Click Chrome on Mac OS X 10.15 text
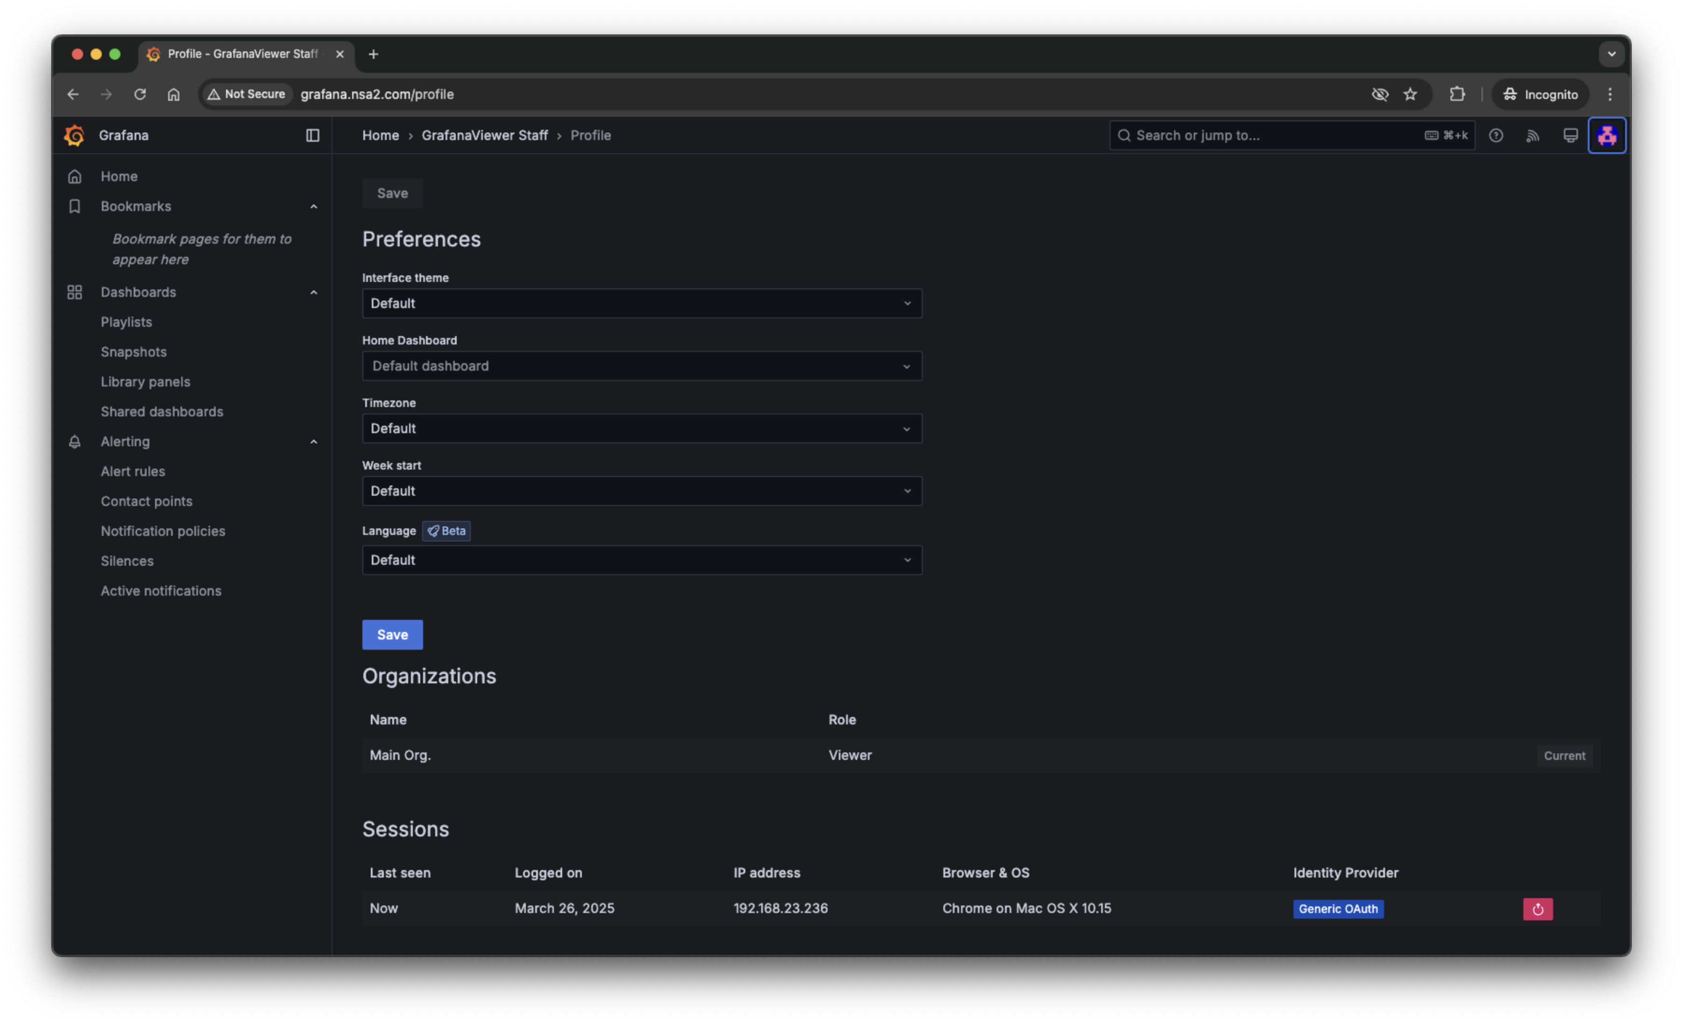 (1026, 908)
